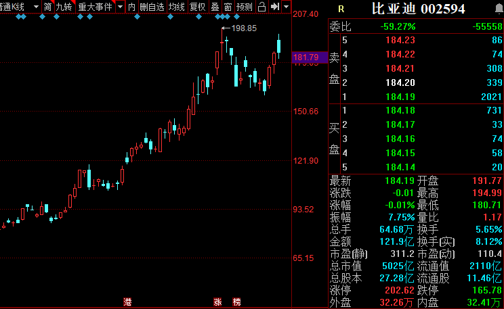Image resolution: width=504 pixels, height=309 pixels.
Task: Select buy level 4 price 184.15
Action: tap(400, 153)
